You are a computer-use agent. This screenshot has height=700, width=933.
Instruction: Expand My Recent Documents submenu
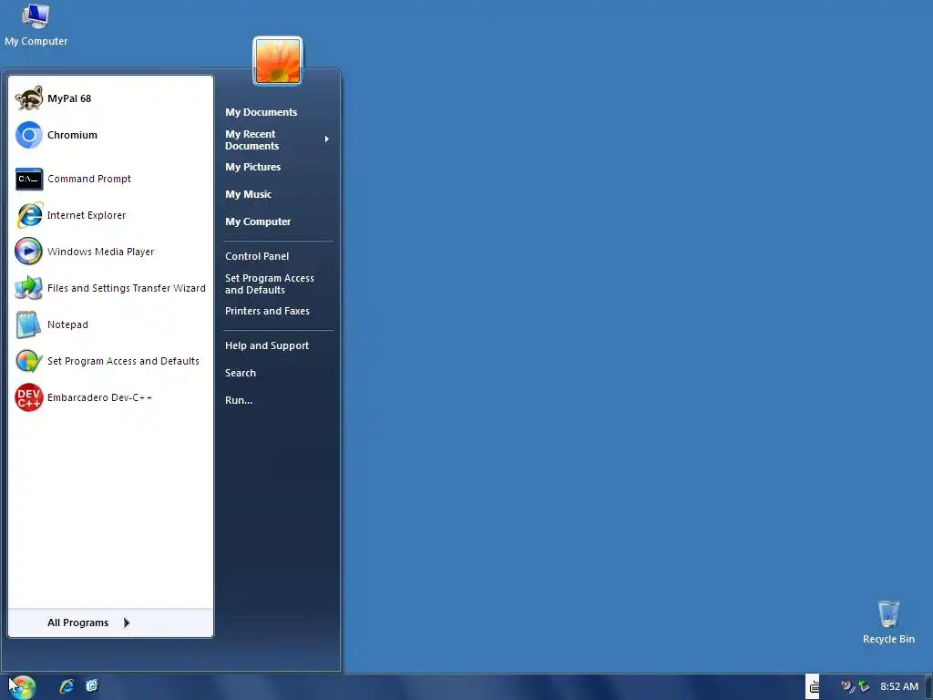click(277, 139)
